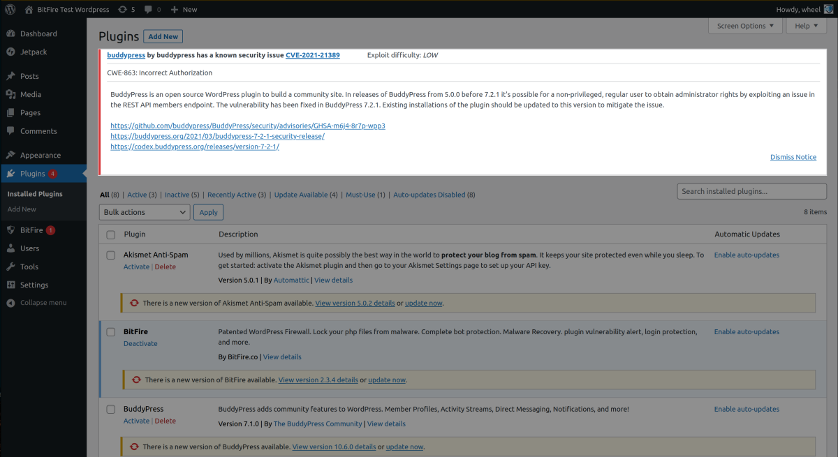This screenshot has height=457, width=838.
Task: Click the red badge 4 beside Plugins
Action: coord(53,174)
